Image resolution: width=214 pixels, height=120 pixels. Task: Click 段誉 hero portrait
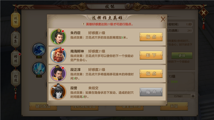(x=58, y=92)
